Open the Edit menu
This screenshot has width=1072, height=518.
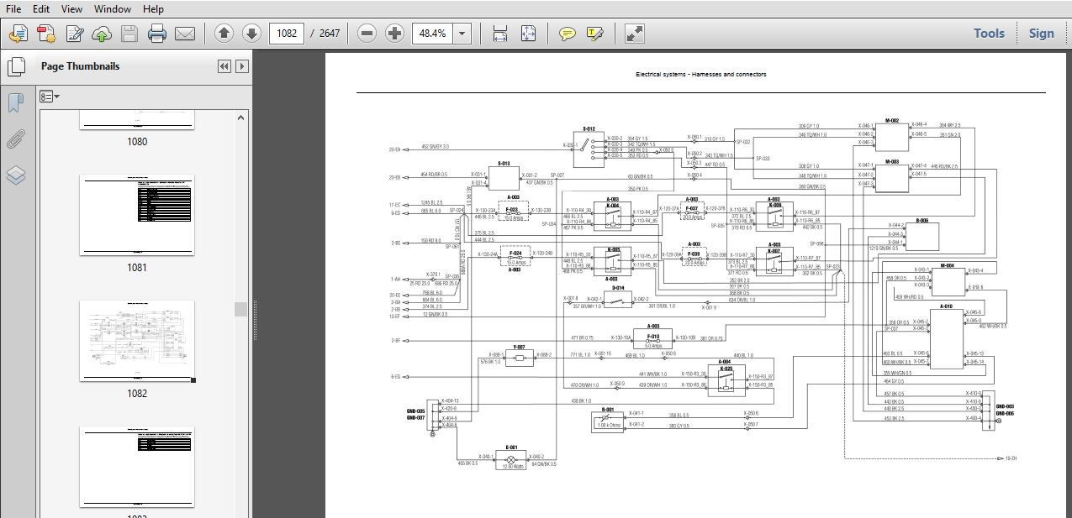[41, 9]
